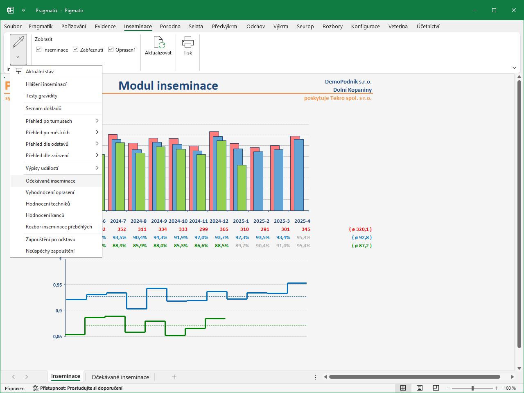The image size is (524, 393).
Task: Go to previous sheet tab arrow
Action: [14, 377]
